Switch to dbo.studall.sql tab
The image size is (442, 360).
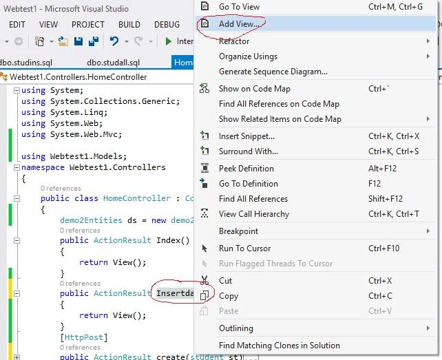pyautogui.click(x=114, y=63)
